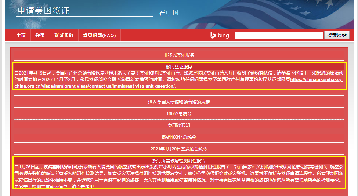
Task: Open the 主页 home menu item
Action: click(x=21, y=35)
